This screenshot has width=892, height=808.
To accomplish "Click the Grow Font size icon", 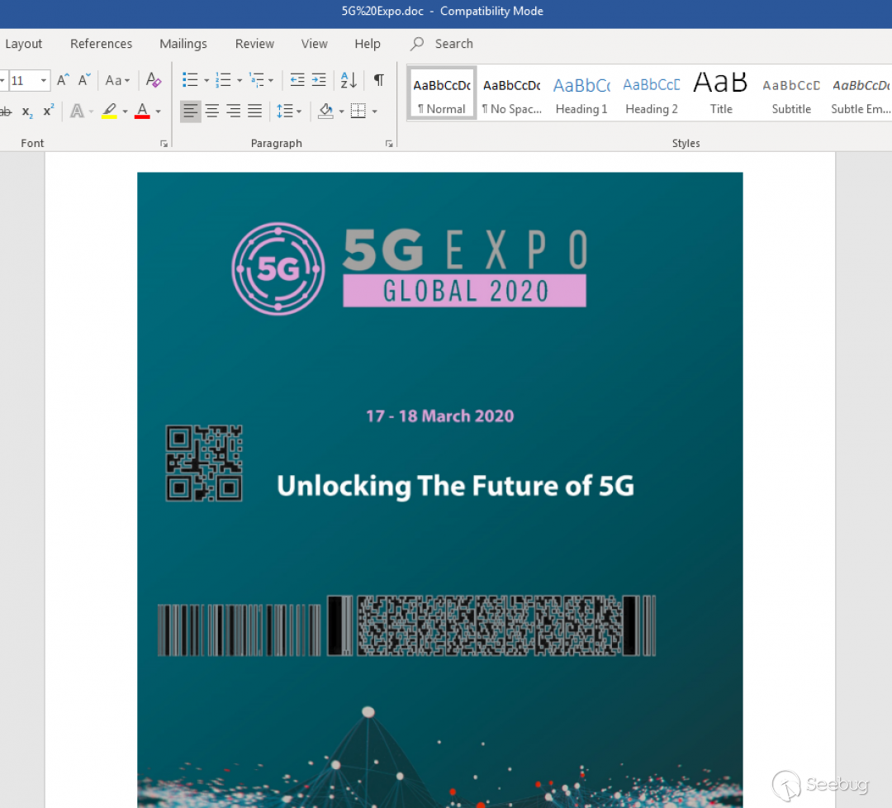I will coord(63,80).
